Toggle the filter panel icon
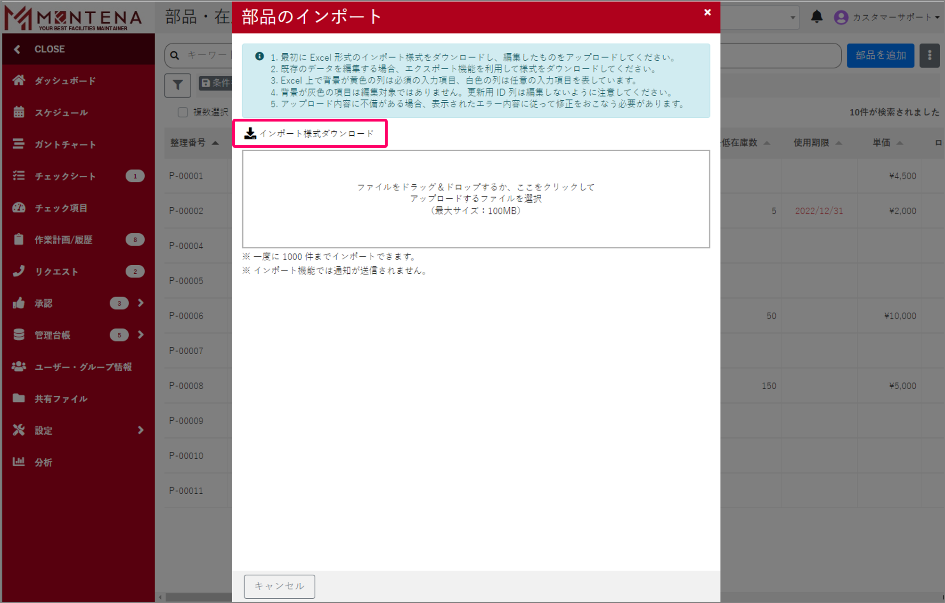 177,85
